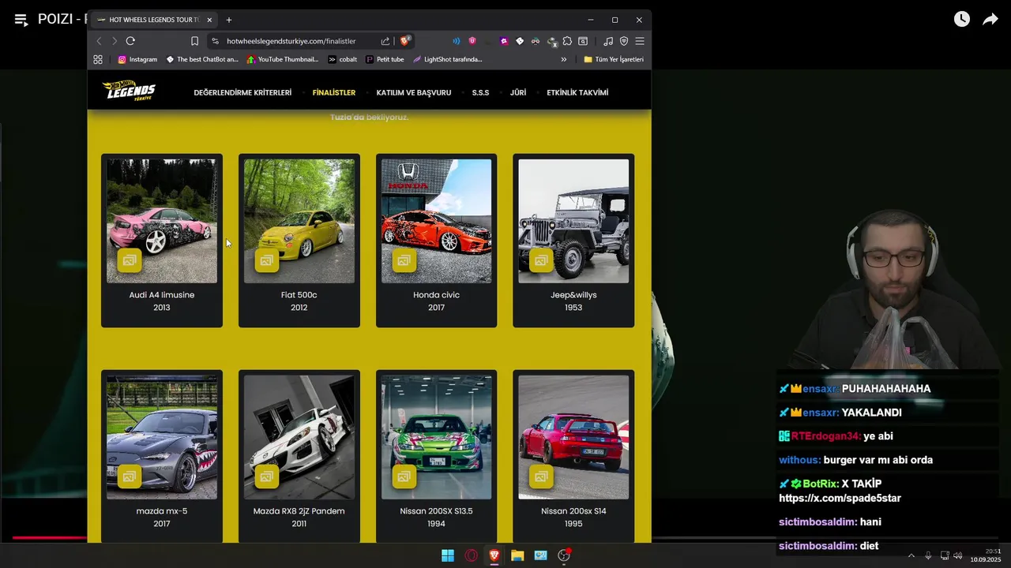Click the Audi A4 limusine title text
This screenshot has width=1011, height=568.
162,295
